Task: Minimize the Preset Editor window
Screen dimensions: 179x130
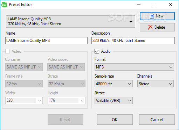Action: pos(139,5)
